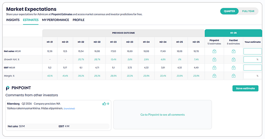Click the FactSet lock icon in Margin row
This screenshot has height=139, width=265.
point(234,76)
